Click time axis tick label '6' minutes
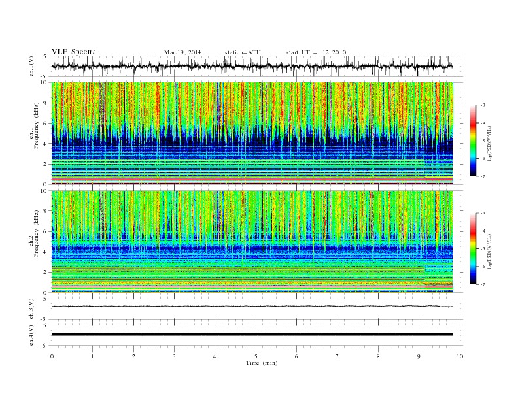 pos(296,356)
